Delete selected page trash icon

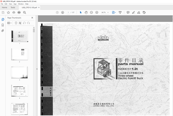[16, 23]
